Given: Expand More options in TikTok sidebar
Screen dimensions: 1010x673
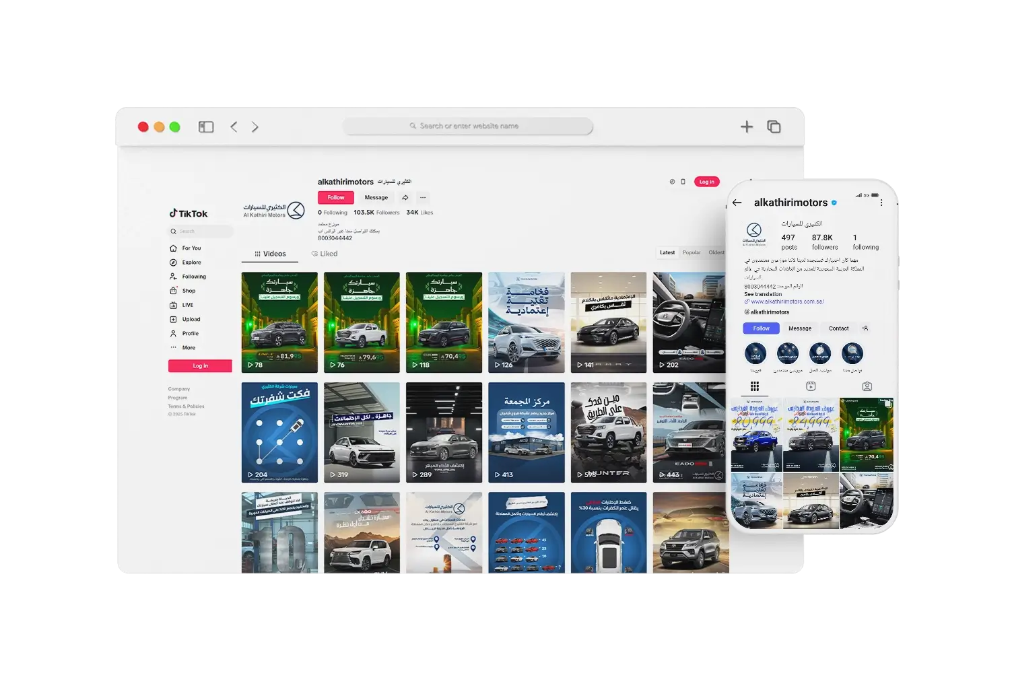Looking at the screenshot, I should (x=183, y=347).
